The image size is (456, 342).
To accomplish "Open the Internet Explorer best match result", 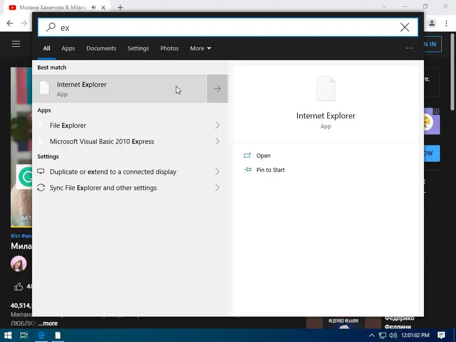I will (x=119, y=89).
